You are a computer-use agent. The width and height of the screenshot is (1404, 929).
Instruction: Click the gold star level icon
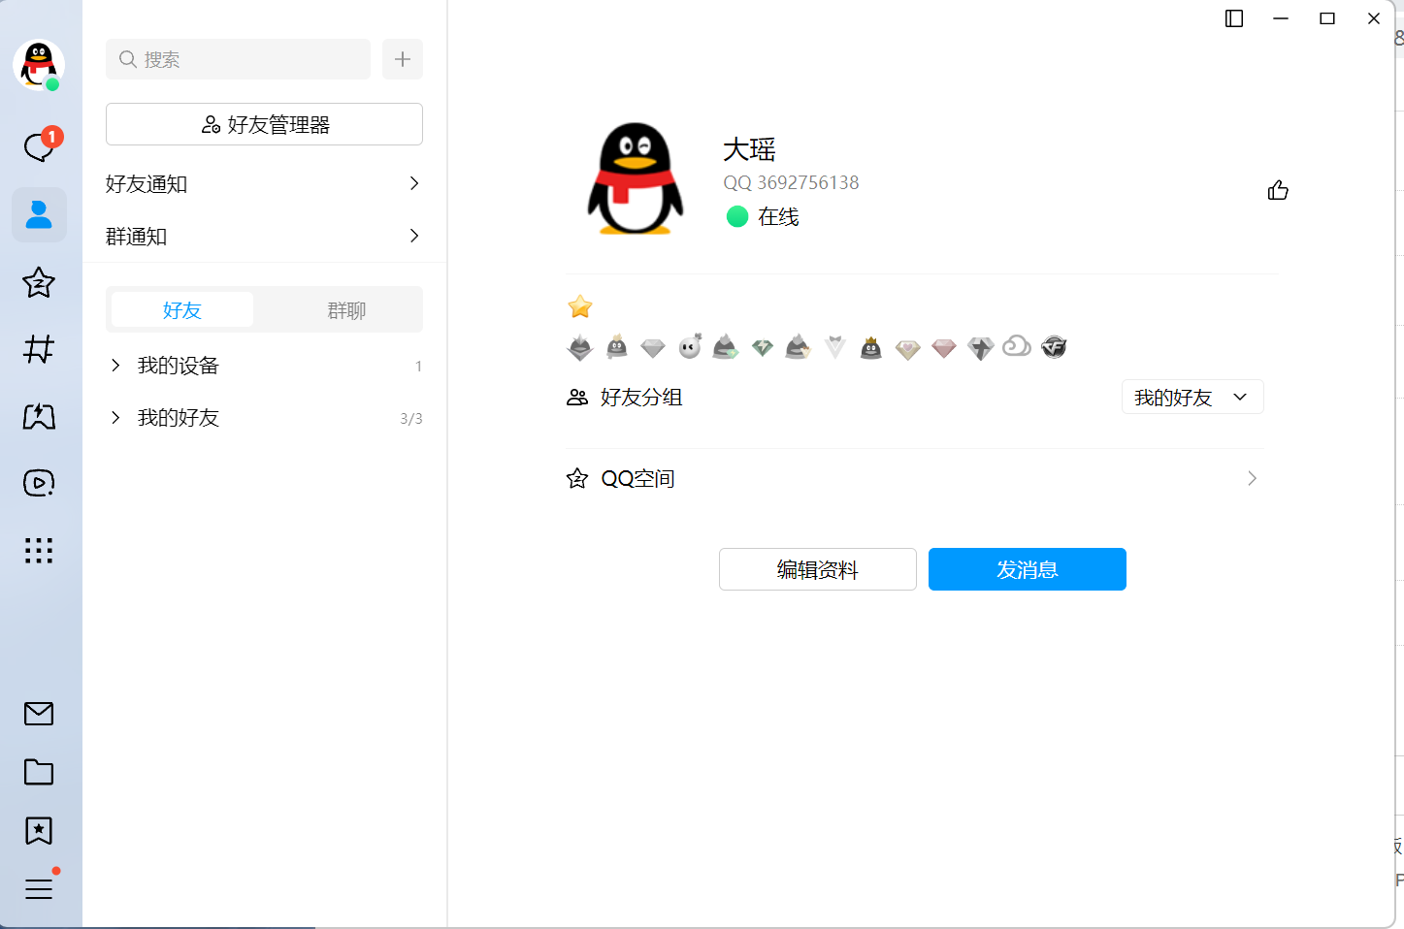coord(580,306)
